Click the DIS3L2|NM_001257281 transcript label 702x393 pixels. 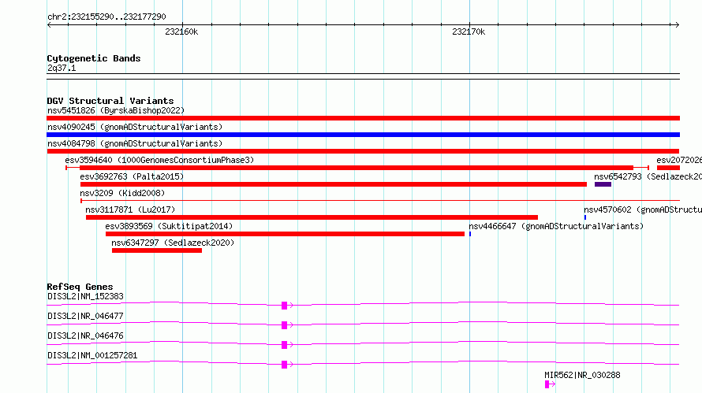(x=92, y=355)
